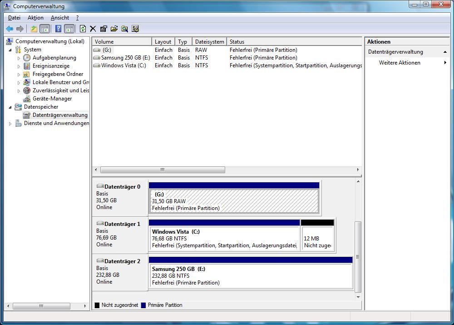Sort by the Volume column header
This screenshot has width=454, height=325.
tap(122, 42)
